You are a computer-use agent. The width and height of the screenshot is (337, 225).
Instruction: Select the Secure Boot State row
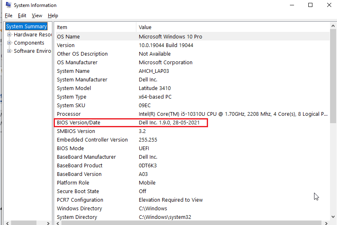pos(192,191)
